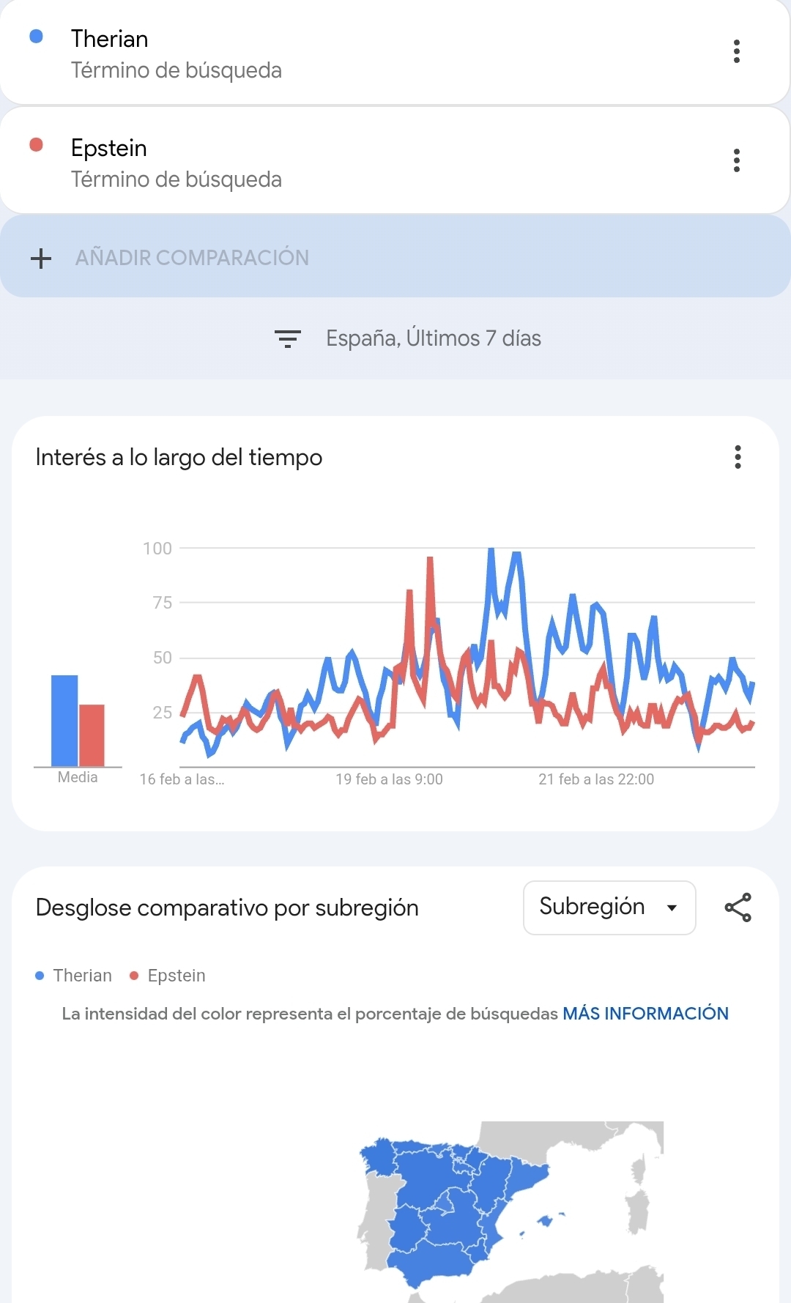Click the red Media average bar
The width and height of the screenshot is (791, 1303).
pos(92,735)
